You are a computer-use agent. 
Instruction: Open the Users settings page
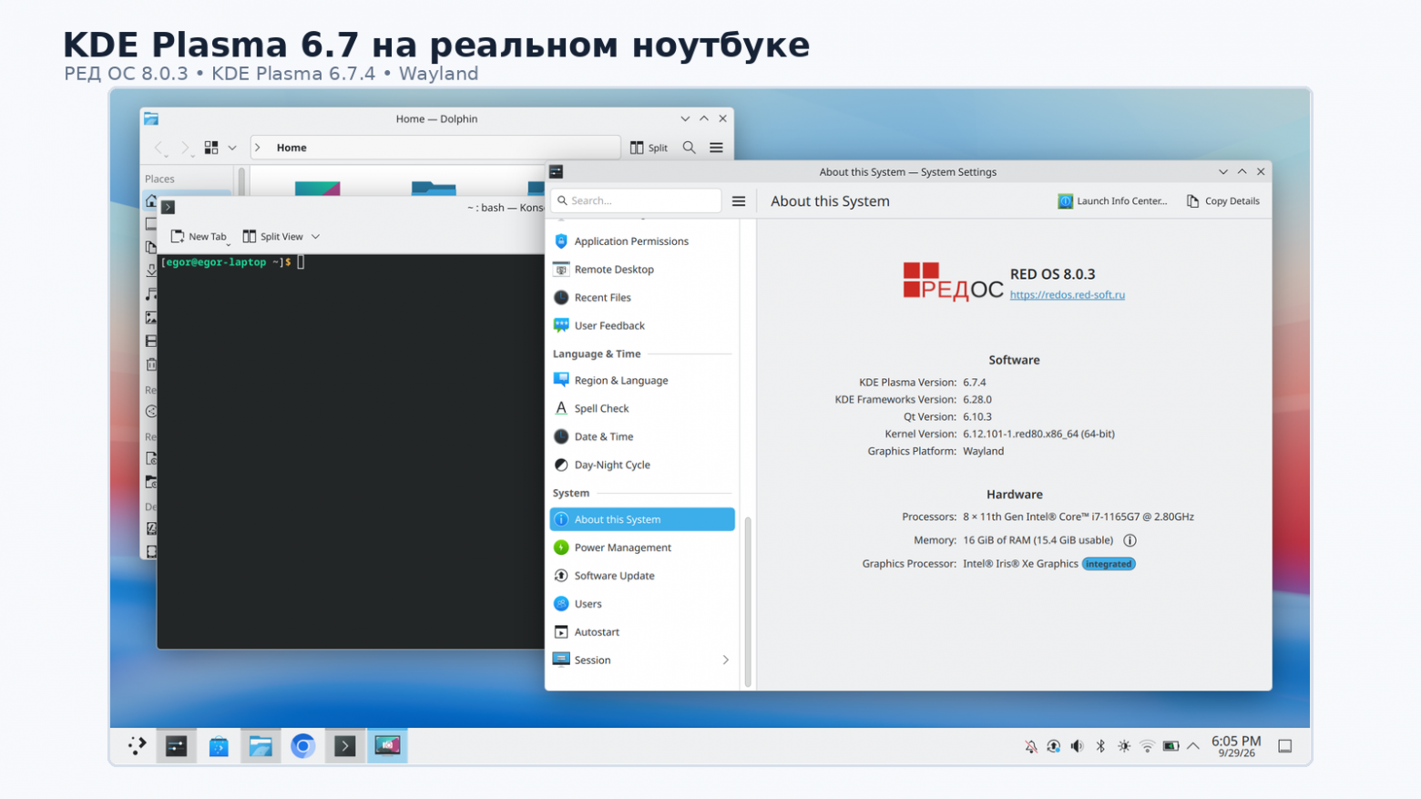(x=642, y=604)
